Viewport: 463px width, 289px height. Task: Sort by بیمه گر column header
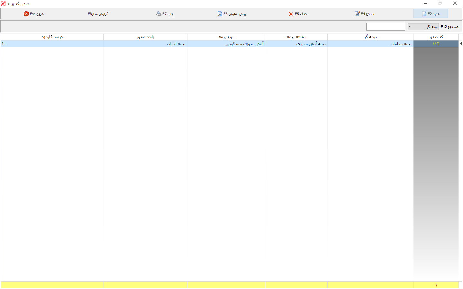click(370, 37)
